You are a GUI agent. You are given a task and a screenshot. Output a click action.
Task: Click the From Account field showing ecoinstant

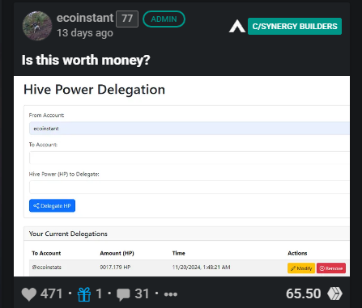(190, 129)
